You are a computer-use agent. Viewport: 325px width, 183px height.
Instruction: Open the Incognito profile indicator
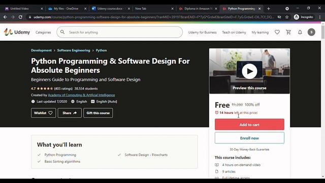(x=304, y=17)
